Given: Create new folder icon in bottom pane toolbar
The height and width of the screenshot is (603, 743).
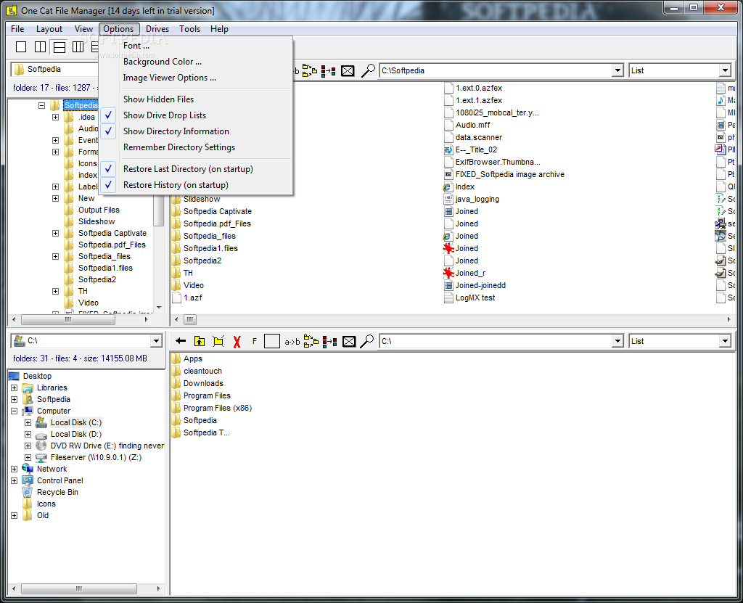Looking at the screenshot, I should [218, 341].
